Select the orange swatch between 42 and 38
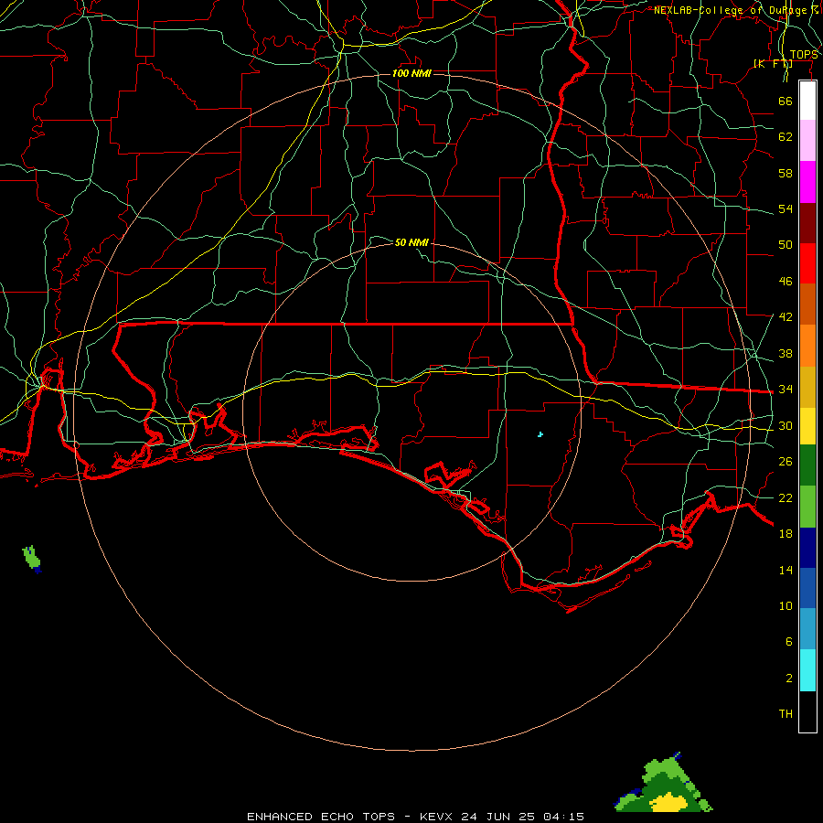823x823 pixels. [x=807, y=345]
